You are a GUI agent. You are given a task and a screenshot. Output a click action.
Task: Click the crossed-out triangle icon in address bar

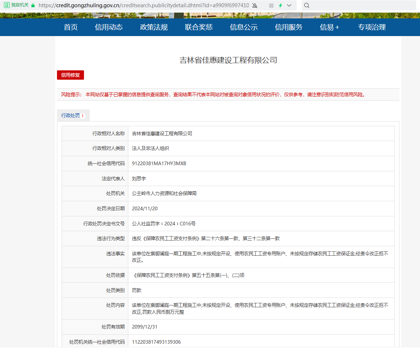point(255,5)
